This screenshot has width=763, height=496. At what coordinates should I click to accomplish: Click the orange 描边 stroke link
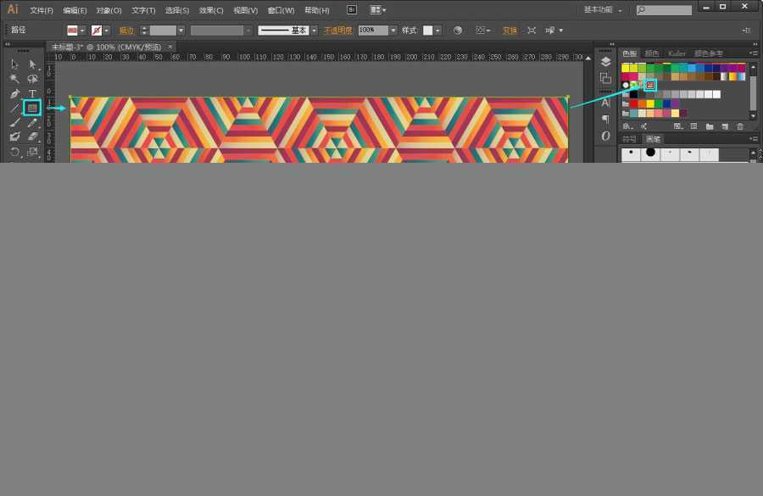[x=126, y=31]
